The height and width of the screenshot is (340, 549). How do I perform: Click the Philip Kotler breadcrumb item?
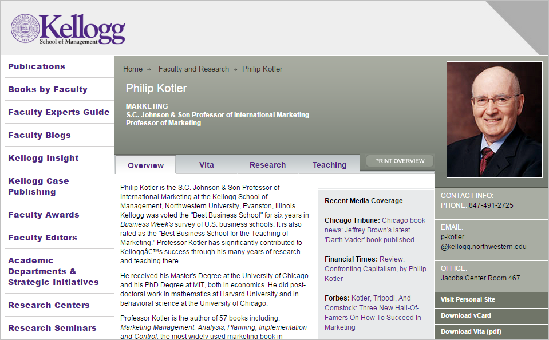point(262,69)
